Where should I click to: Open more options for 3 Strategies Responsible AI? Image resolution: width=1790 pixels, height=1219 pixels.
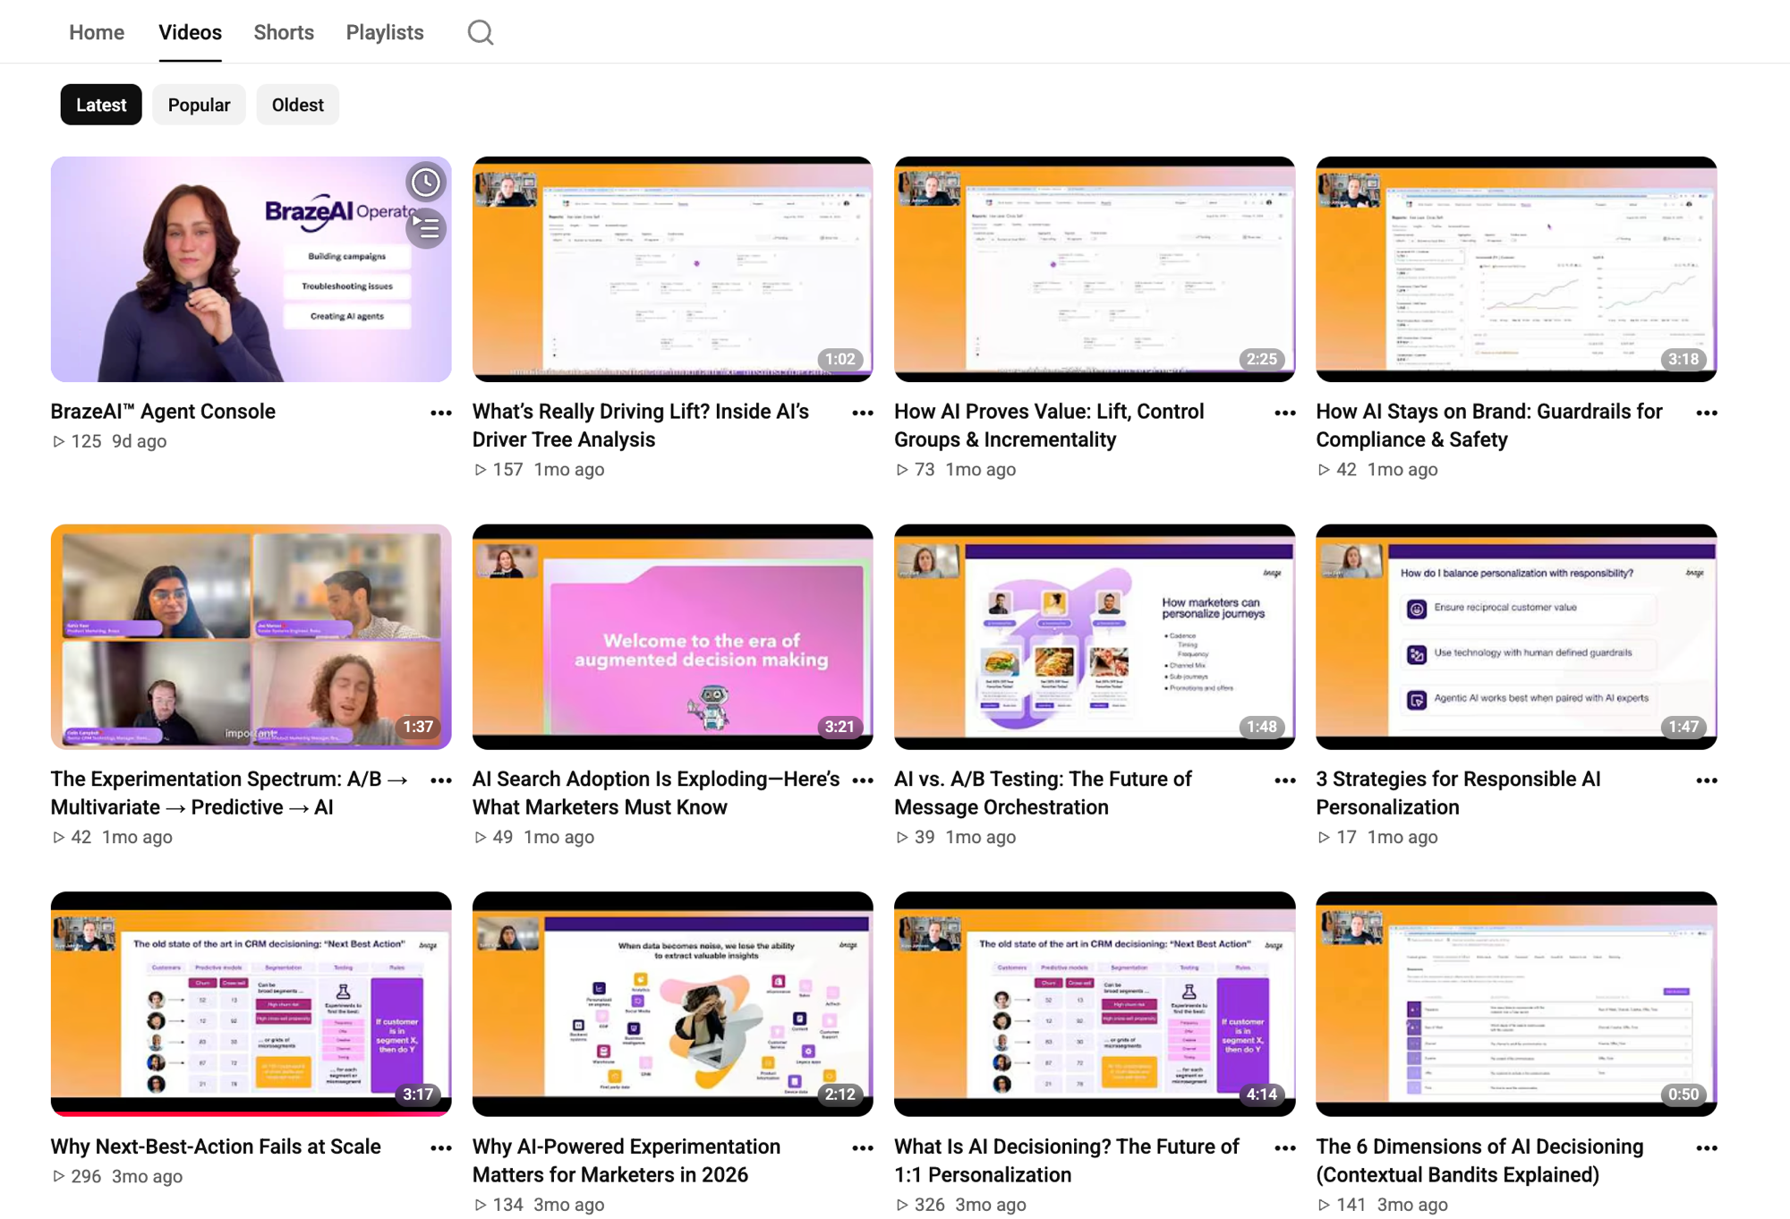(x=1707, y=780)
